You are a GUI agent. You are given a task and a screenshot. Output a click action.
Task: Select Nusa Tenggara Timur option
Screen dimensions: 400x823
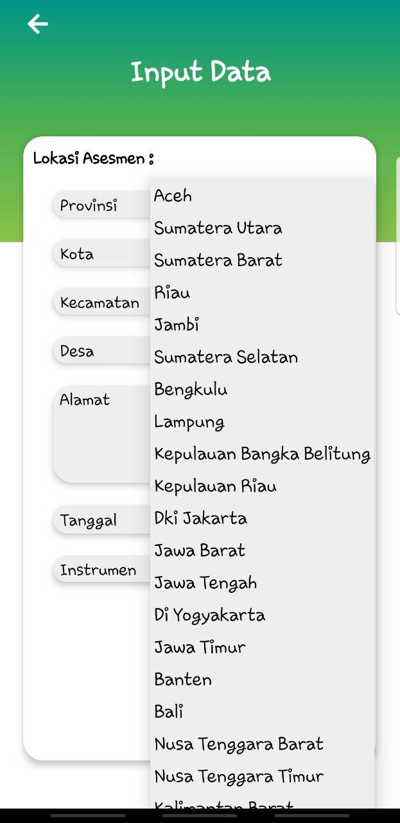point(239,776)
